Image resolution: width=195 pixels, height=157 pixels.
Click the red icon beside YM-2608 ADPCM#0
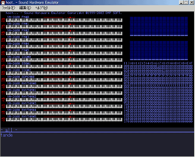click(x=3, y=80)
